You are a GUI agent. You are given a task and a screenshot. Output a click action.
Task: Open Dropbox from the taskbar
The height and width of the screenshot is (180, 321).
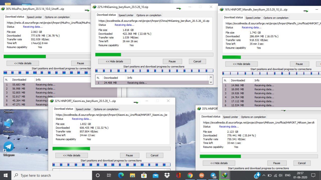[167, 175]
